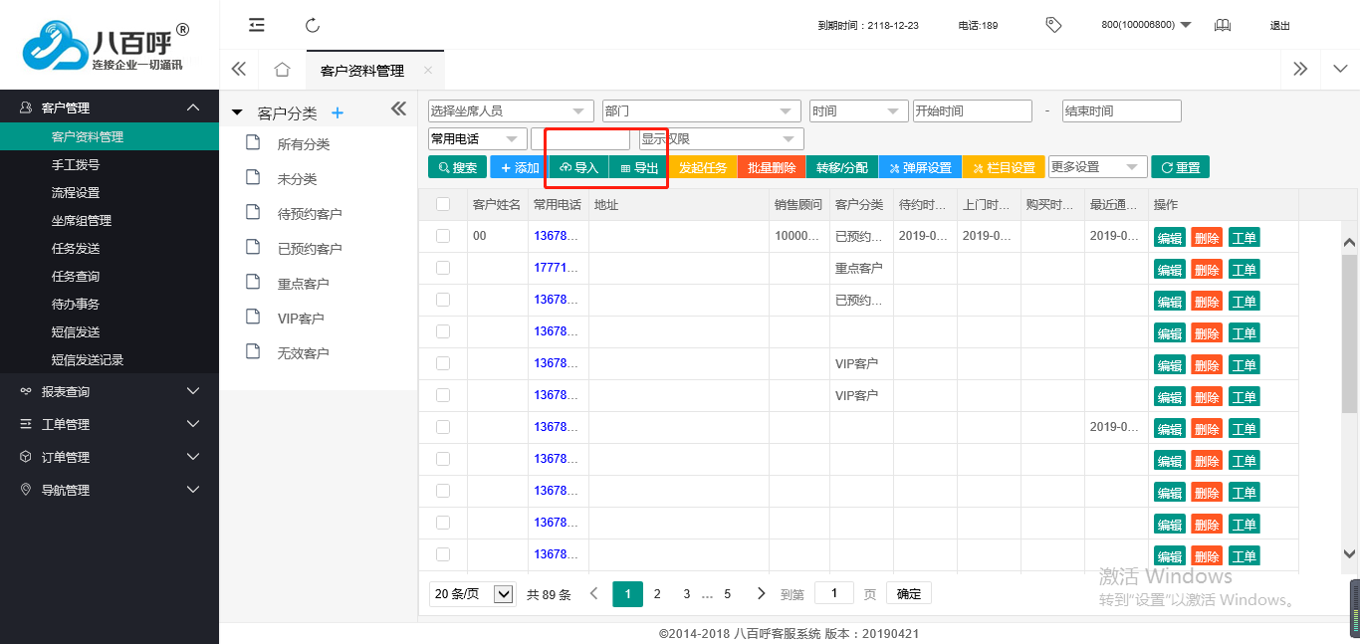Screen dimensions: 1360x644
Task: Open the 800(100006800) account dropdown
Action: coord(1146,25)
